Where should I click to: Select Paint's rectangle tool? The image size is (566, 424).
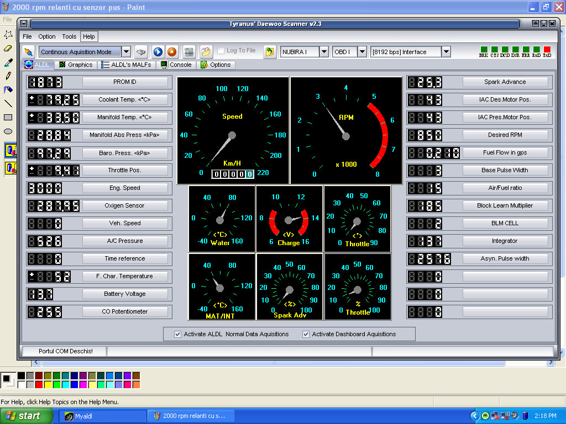(x=8, y=117)
